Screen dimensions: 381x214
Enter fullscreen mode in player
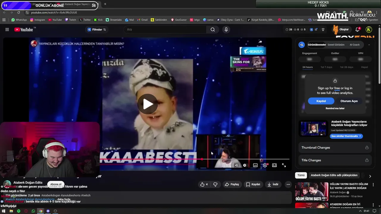(284, 165)
